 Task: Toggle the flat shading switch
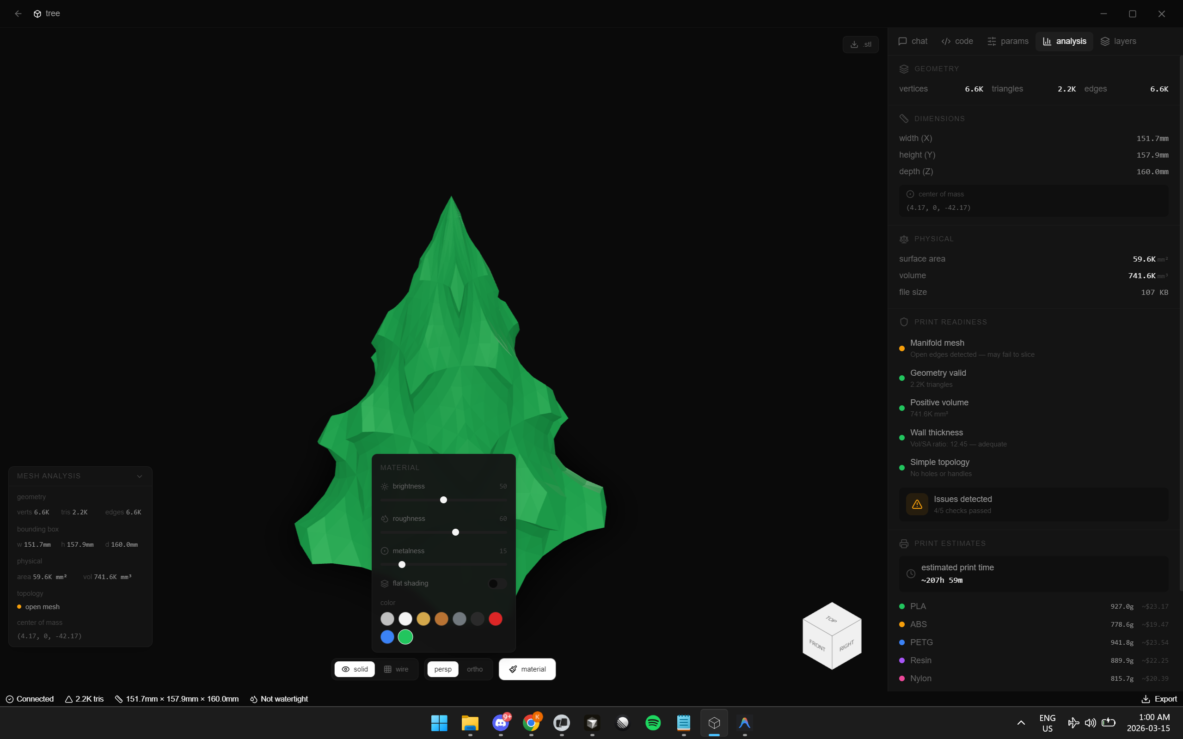click(x=496, y=584)
